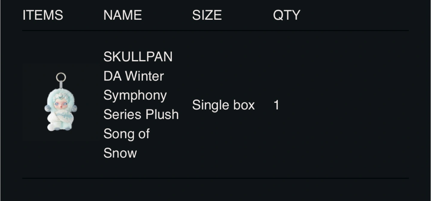Select the ITEMS column header
This screenshot has height=201, width=431.
[x=43, y=15]
